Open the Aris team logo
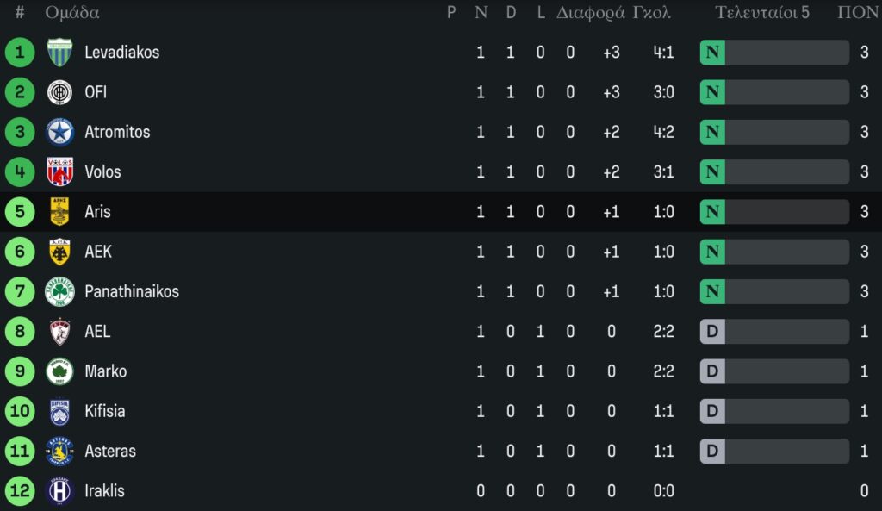The height and width of the screenshot is (511, 882). coord(59,212)
